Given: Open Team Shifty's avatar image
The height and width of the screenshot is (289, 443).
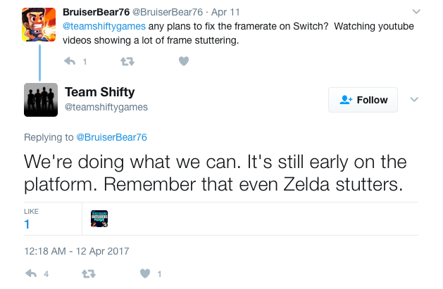Looking at the screenshot, I should coord(41,100).
